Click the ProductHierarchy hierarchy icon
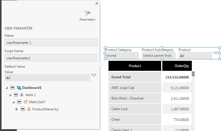221x131 pixels. (x=29, y=109)
